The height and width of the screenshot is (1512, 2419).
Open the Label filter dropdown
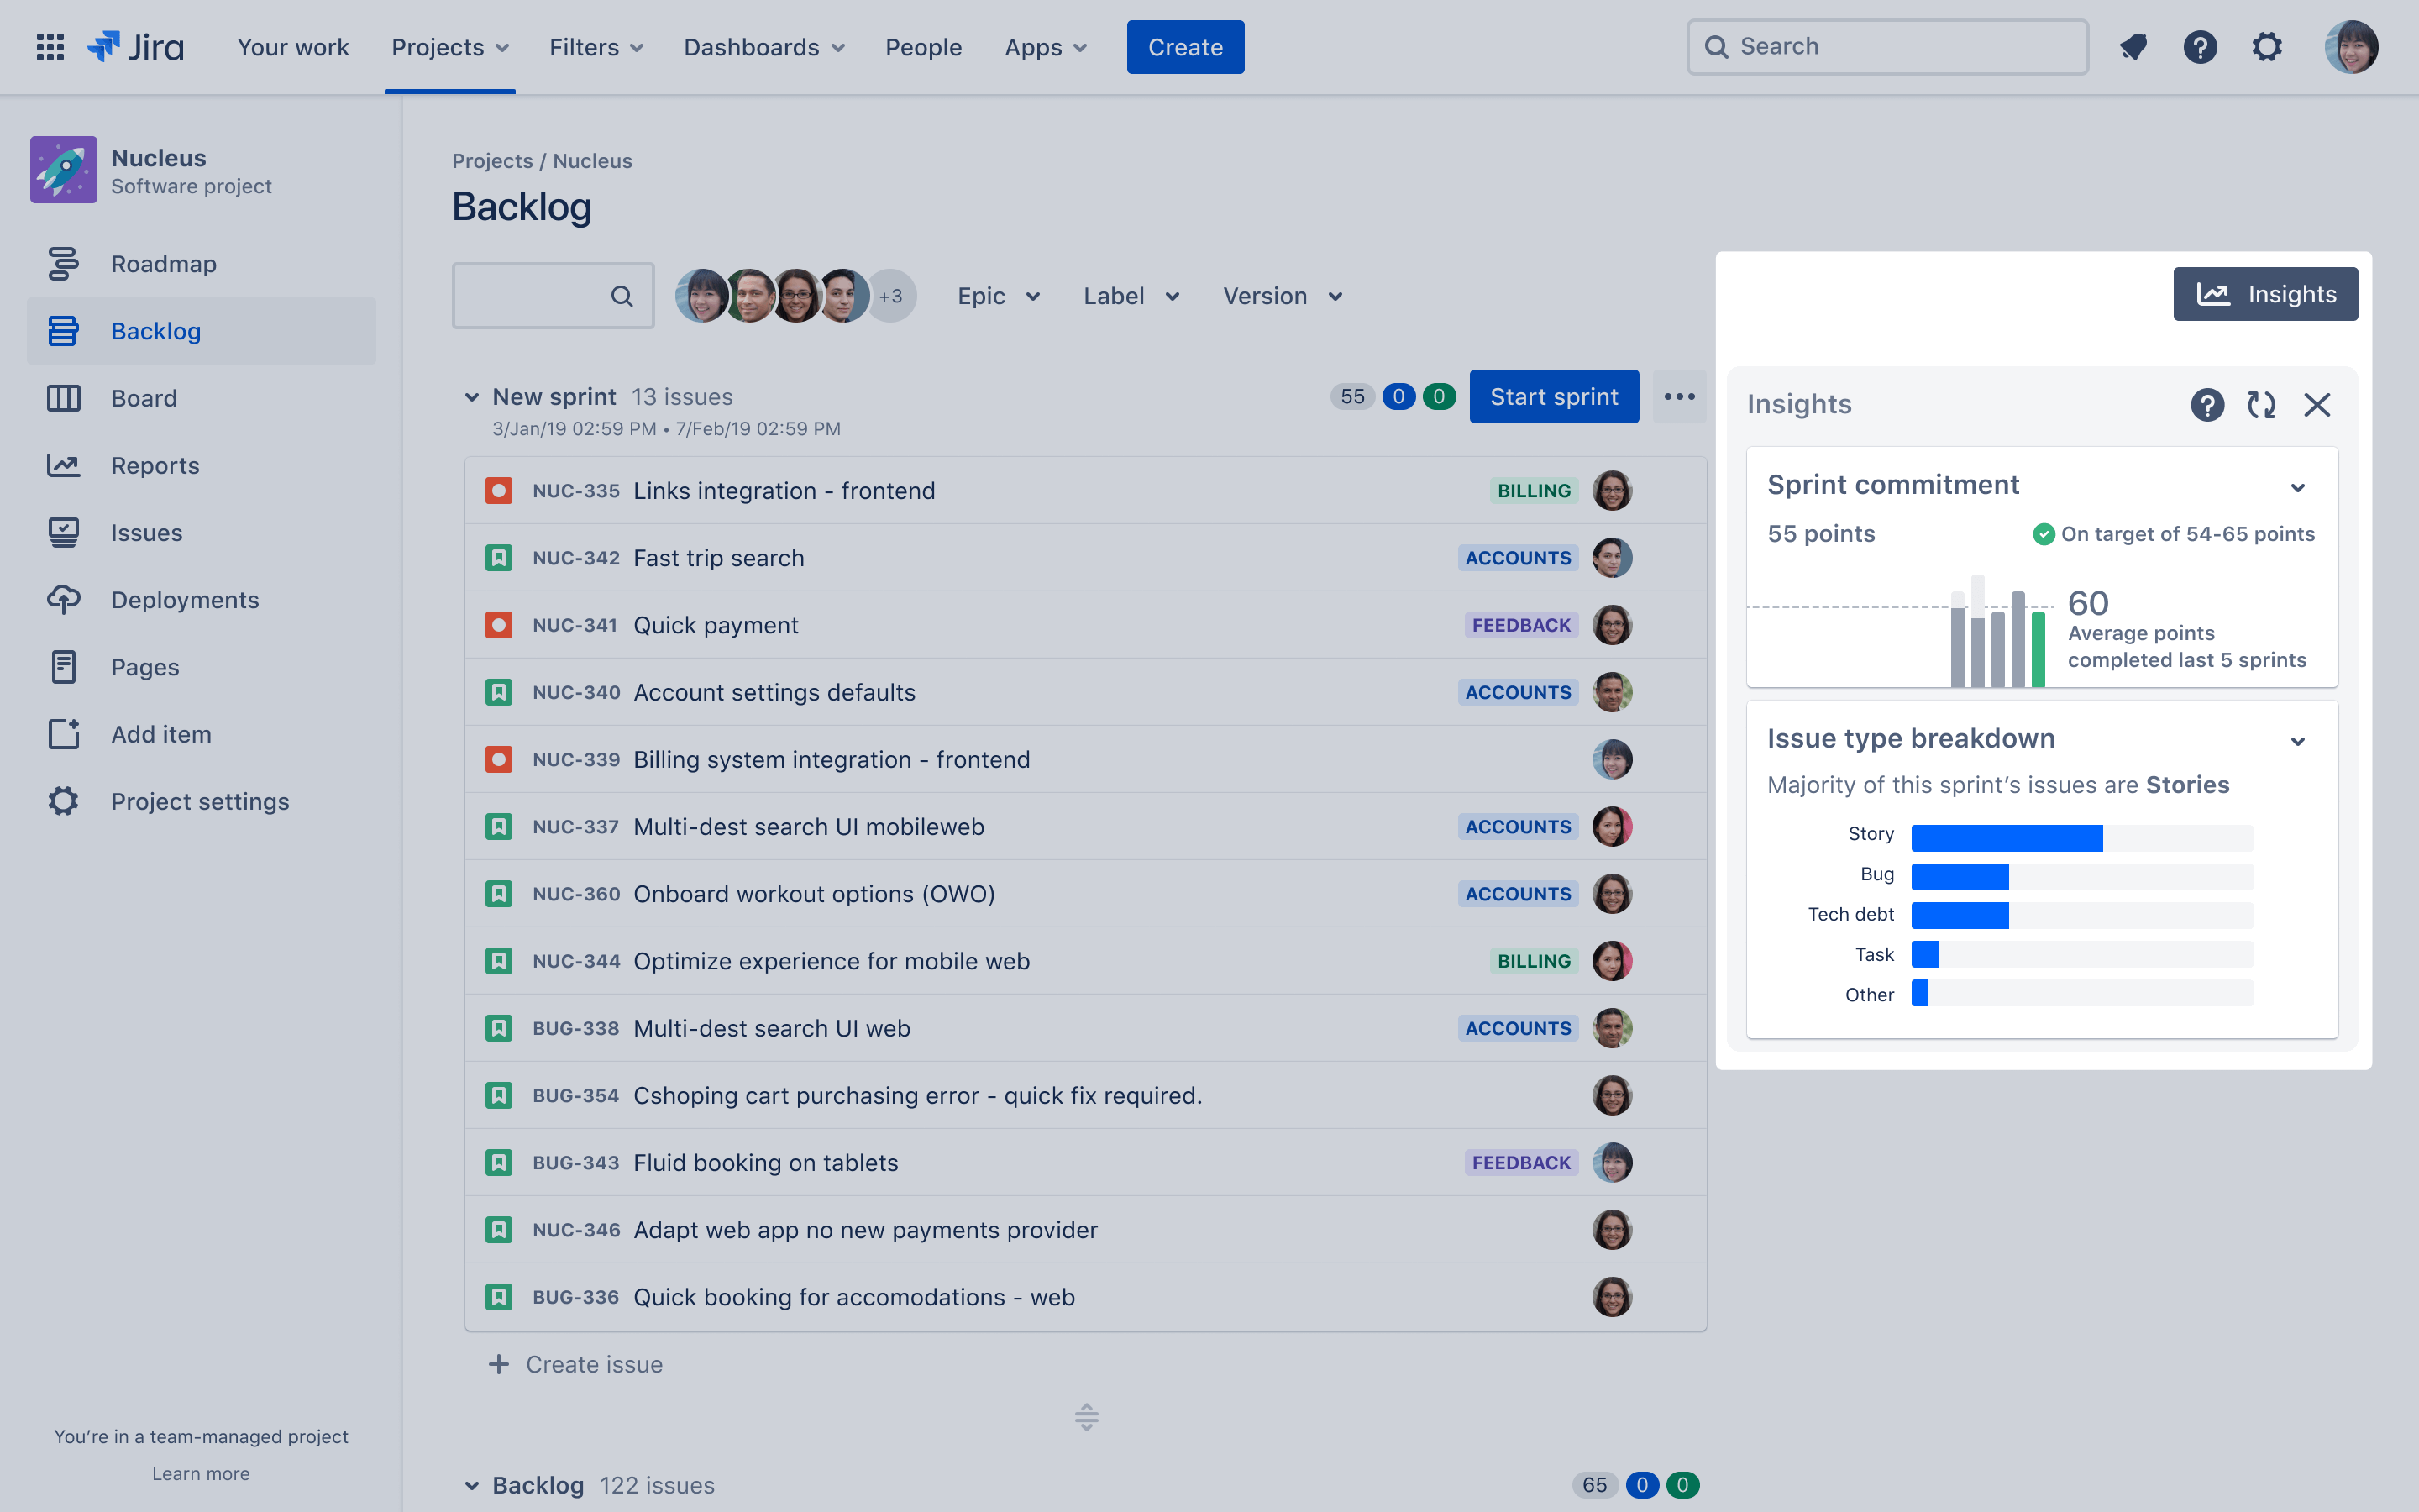pos(1129,294)
